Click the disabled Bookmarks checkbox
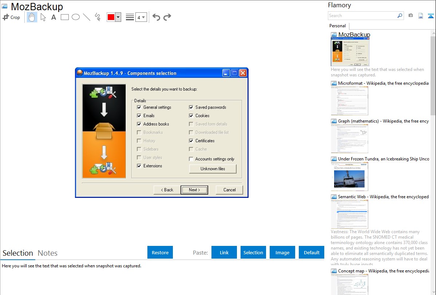Image resolution: width=436 pixels, height=295 pixels. click(139, 132)
